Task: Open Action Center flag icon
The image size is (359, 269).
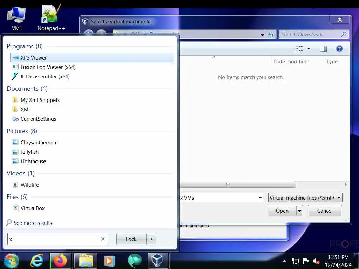Action: [306, 261]
